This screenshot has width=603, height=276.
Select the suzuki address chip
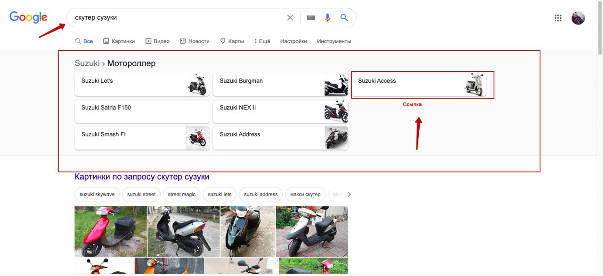pos(261,195)
